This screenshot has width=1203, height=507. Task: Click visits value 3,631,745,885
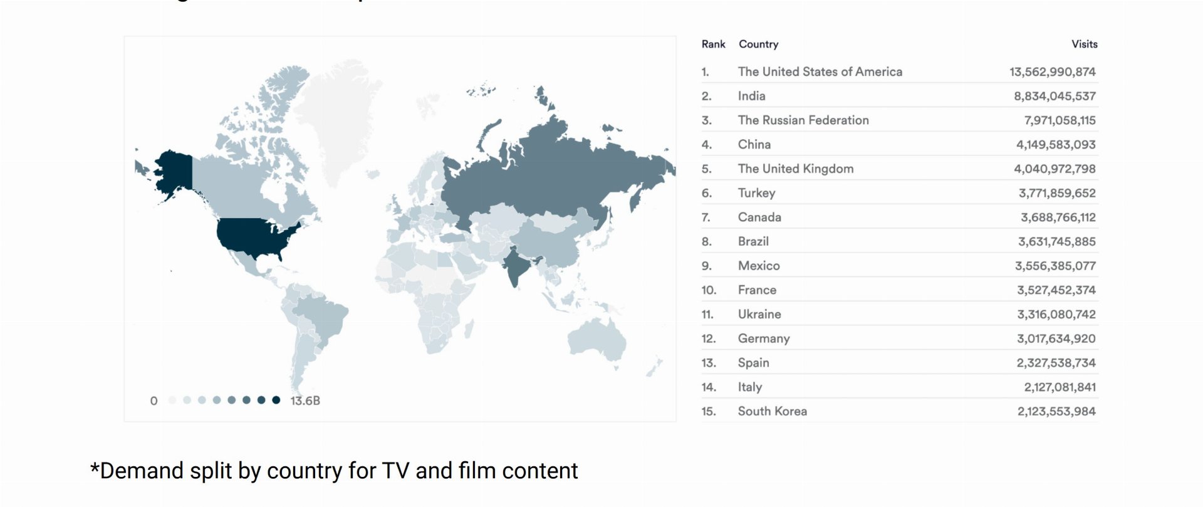click(1057, 242)
